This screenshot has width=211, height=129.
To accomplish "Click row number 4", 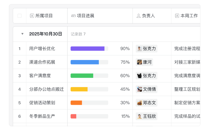I will pyautogui.click(x=19, y=89).
